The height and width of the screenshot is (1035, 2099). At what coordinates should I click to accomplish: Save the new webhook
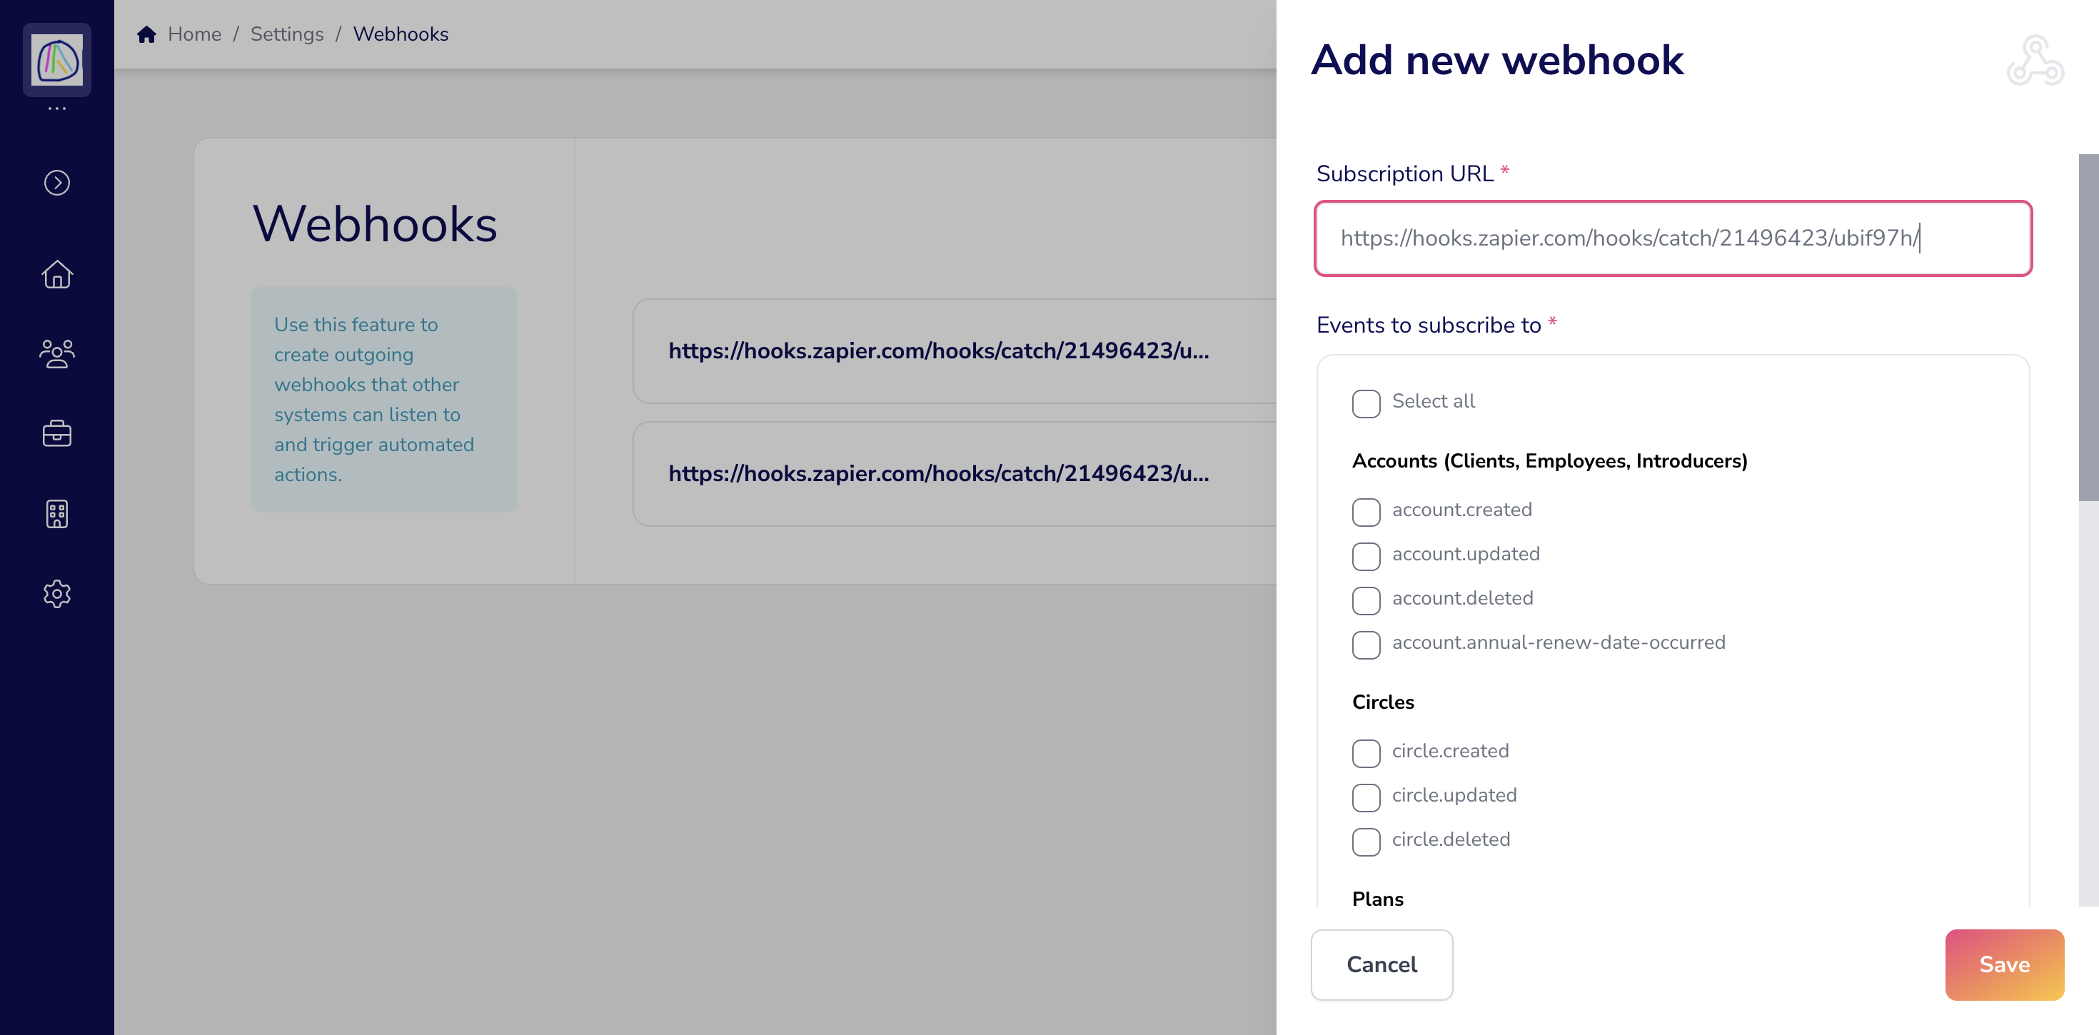tap(2005, 965)
